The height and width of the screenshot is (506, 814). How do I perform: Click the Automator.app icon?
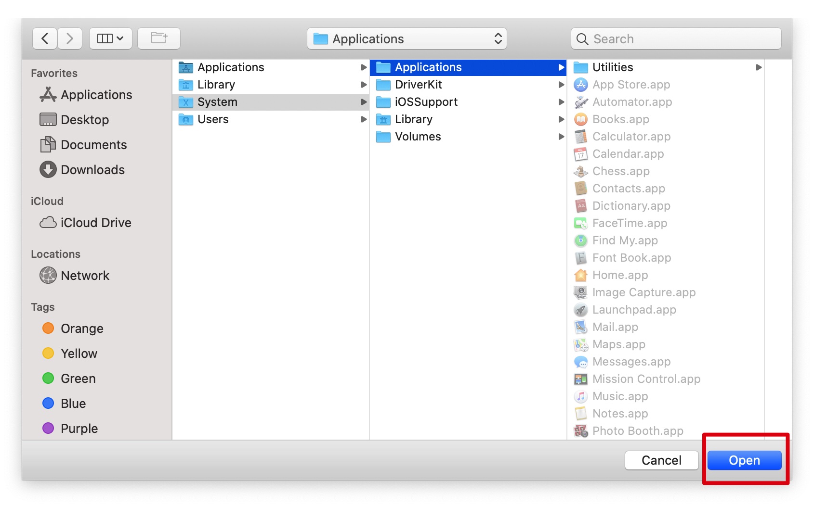click(581, 102)
